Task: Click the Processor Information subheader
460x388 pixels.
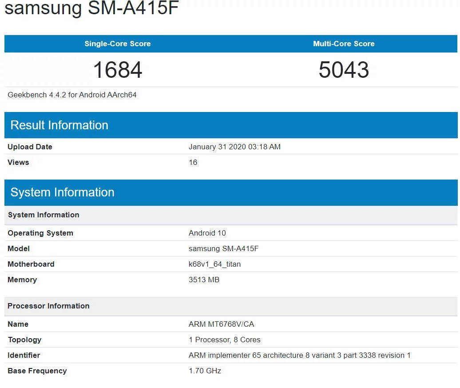Action: 48,306
